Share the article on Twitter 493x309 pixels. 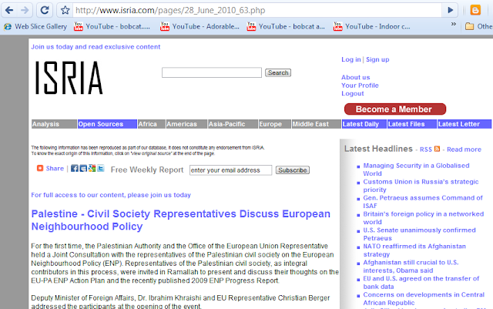(x=101, y=168)
